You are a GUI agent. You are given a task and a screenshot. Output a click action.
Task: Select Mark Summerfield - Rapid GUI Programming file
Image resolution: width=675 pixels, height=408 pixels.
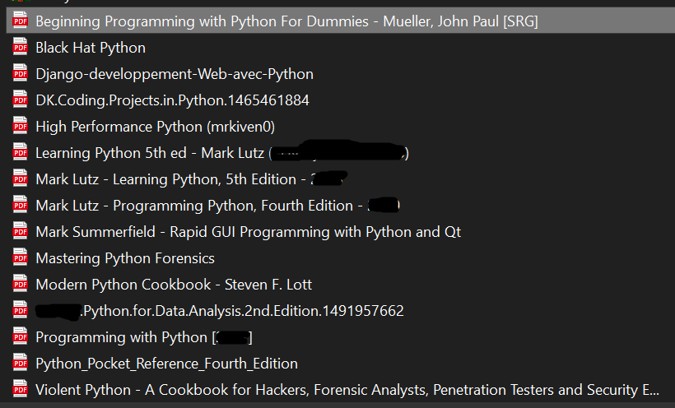[x=249, y=232]
